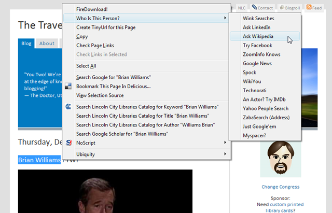Click the Delicious bookmark icon

[68, 86]
